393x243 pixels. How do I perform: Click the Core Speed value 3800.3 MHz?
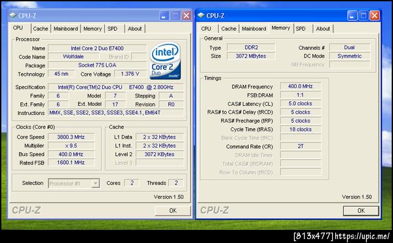click(71, 137)
